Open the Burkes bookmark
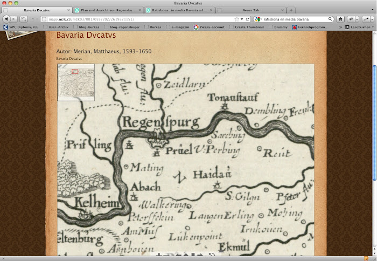This screenshot has height=261, width=377. (x=153, y=27)
